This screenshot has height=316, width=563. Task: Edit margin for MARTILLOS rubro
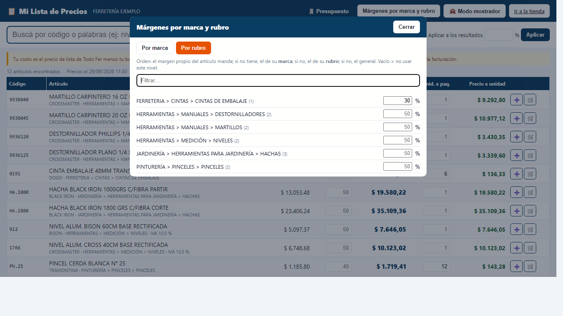398,127
